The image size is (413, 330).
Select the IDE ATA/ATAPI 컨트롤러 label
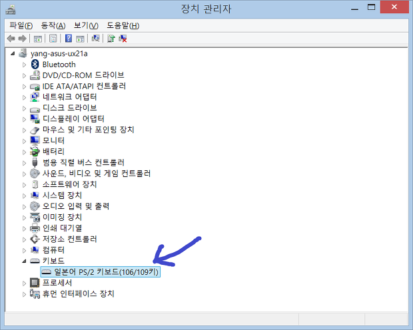point(84,86)
